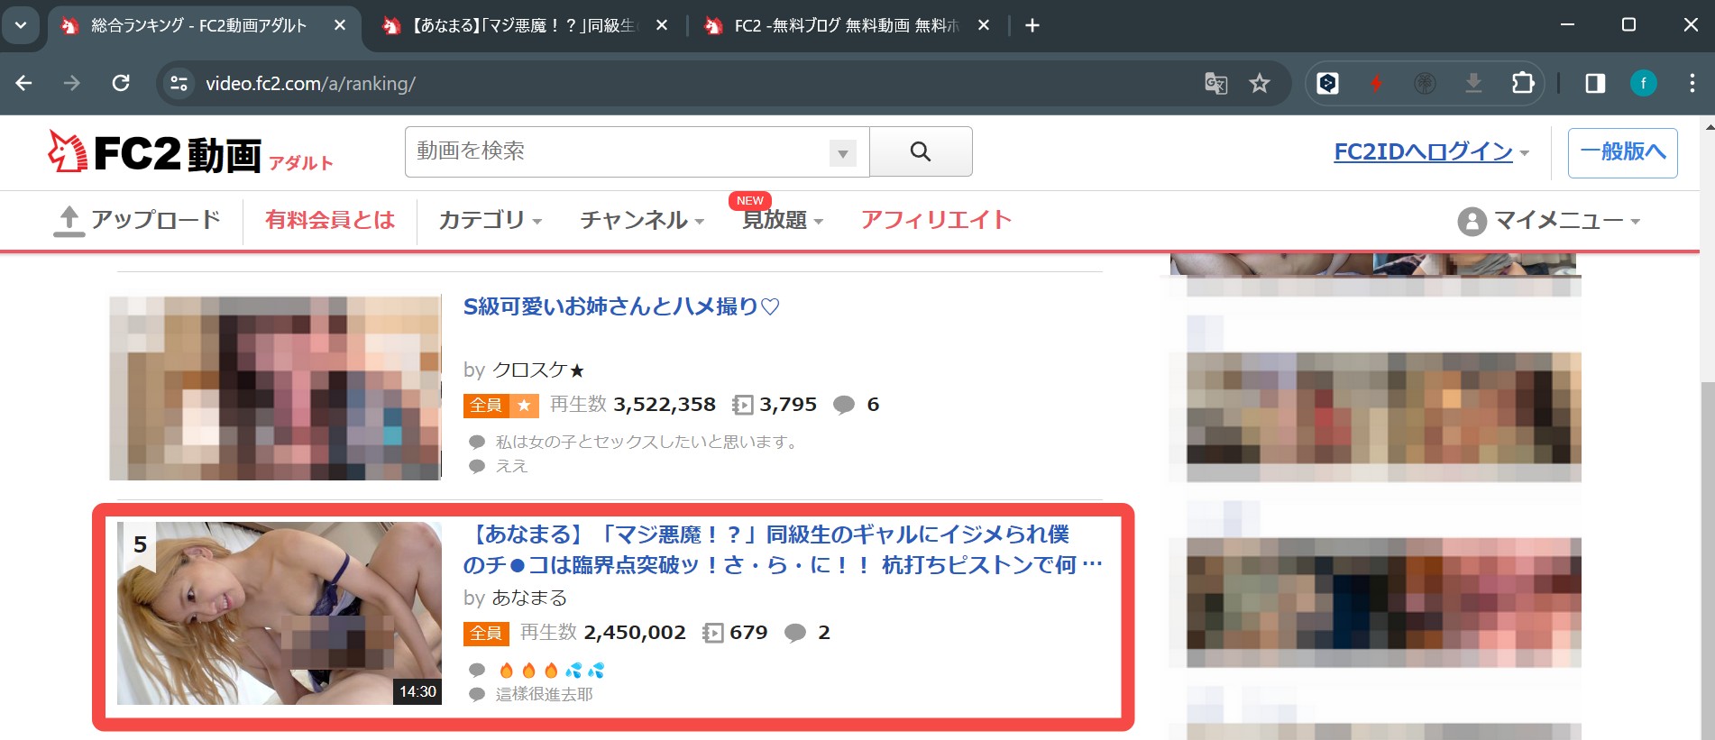1715x740 pixels.
Task: Click the 一般版へ button
Action: (x=1622, y=152)
